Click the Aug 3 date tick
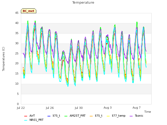Viewport: 167px width, 125px height. pyautogui.click(x=108, y=108)
